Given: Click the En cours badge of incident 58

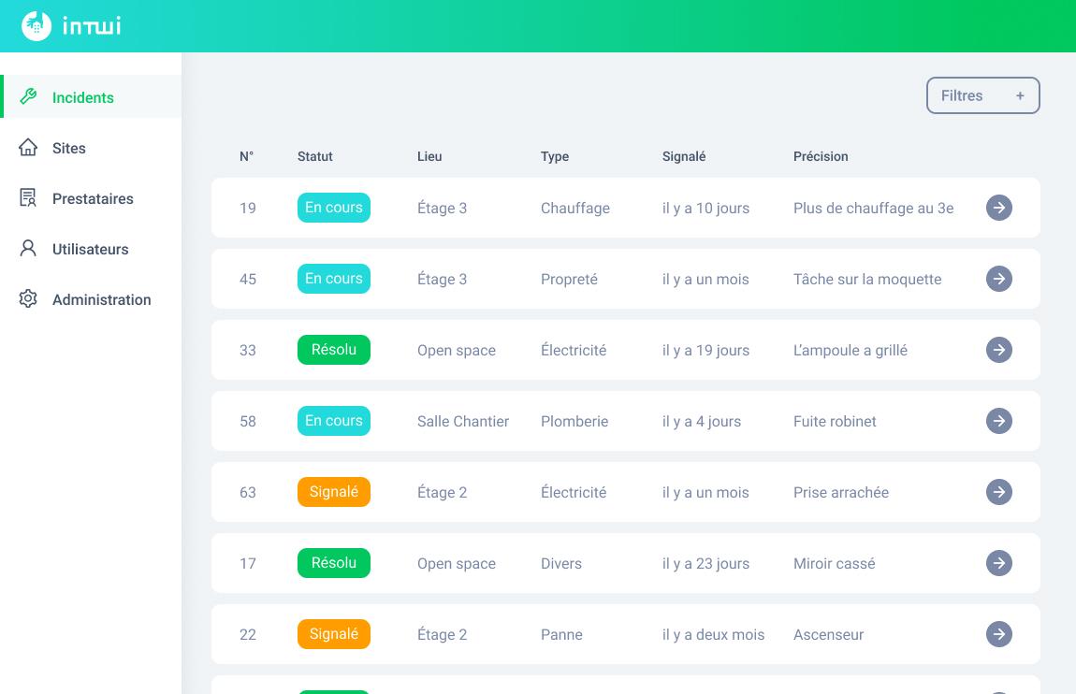Looking at the screenshot, I should click(x=333, y=420).
